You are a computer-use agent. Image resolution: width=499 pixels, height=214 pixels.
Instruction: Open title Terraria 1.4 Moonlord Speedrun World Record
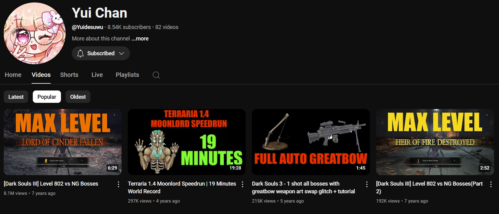click(x=182, y=187)
